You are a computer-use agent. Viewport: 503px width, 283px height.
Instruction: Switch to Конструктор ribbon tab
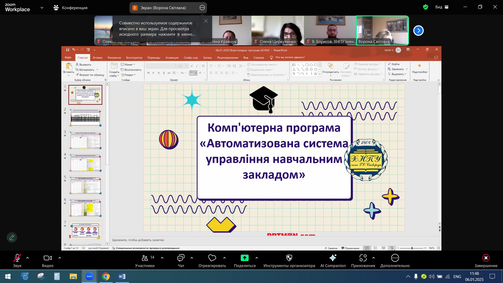[x=134, y=58]
